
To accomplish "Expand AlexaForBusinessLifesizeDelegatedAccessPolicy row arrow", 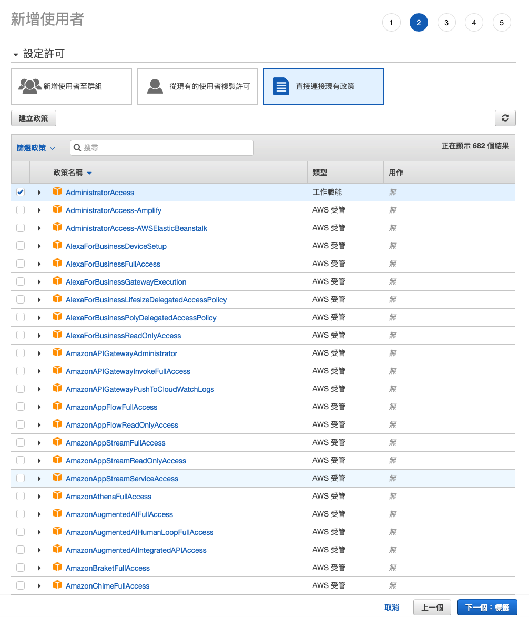I will 39,300.
